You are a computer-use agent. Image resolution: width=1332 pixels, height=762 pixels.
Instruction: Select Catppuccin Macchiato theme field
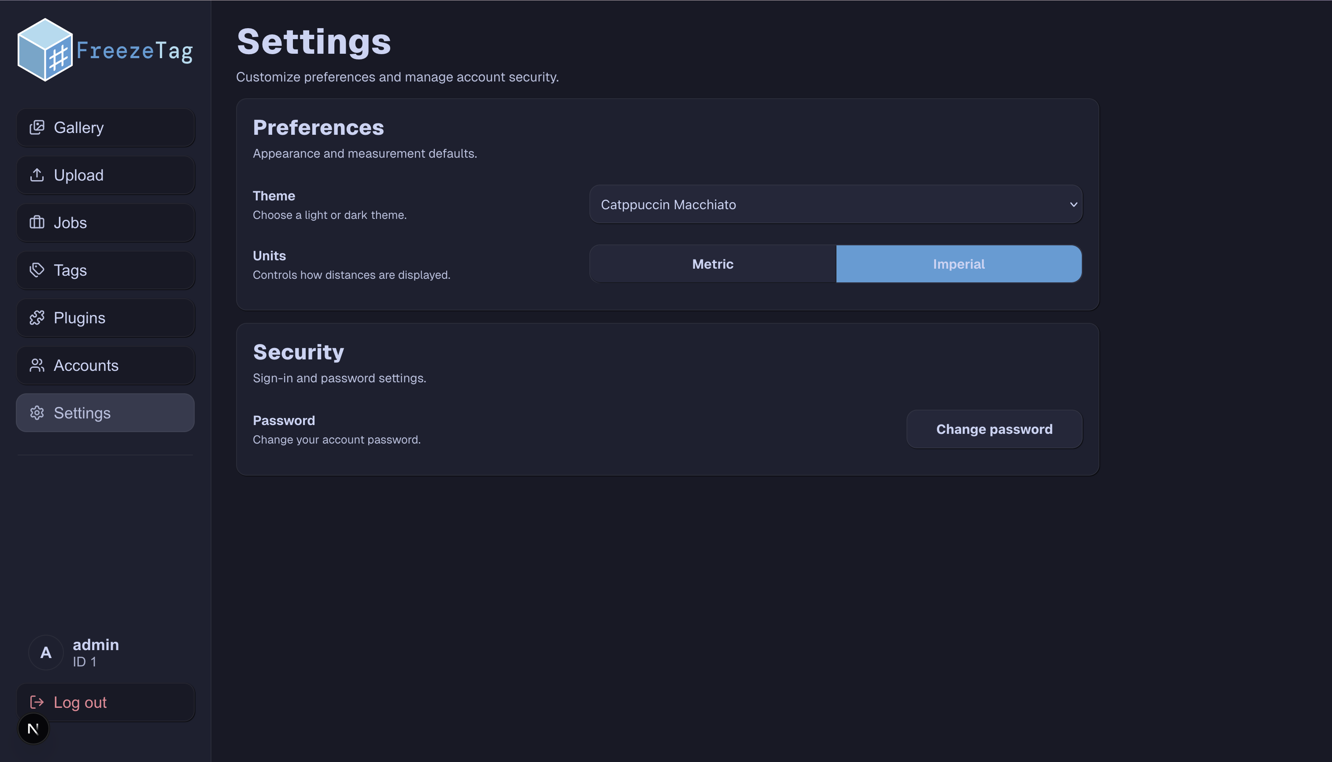(x=836, y=204)
